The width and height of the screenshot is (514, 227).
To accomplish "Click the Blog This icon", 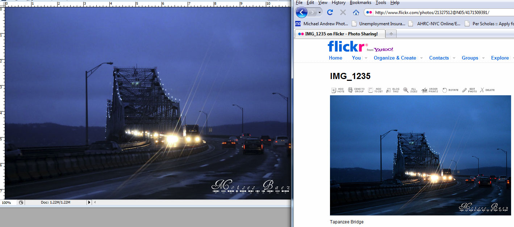I will click(388, 90).
